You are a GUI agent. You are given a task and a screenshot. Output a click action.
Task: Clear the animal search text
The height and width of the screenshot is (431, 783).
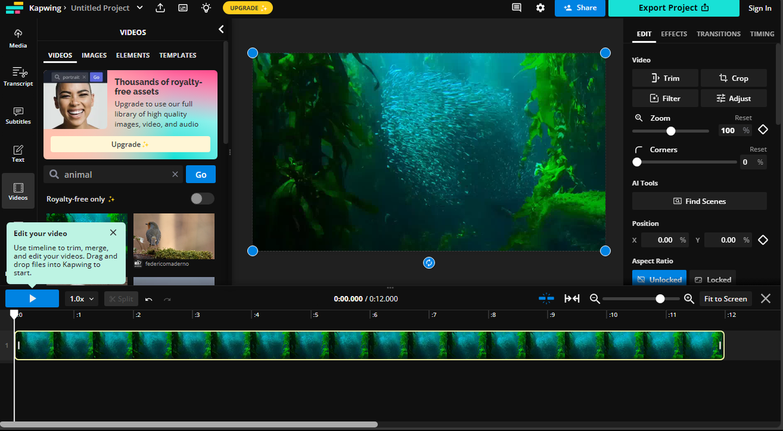point(175,175)
